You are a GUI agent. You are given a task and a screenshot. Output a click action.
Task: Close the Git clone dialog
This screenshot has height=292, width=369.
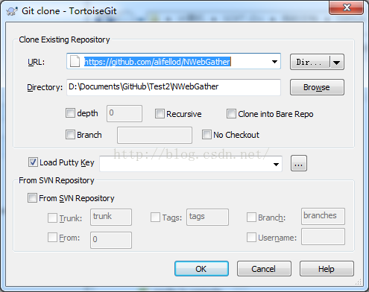(347, 7)
